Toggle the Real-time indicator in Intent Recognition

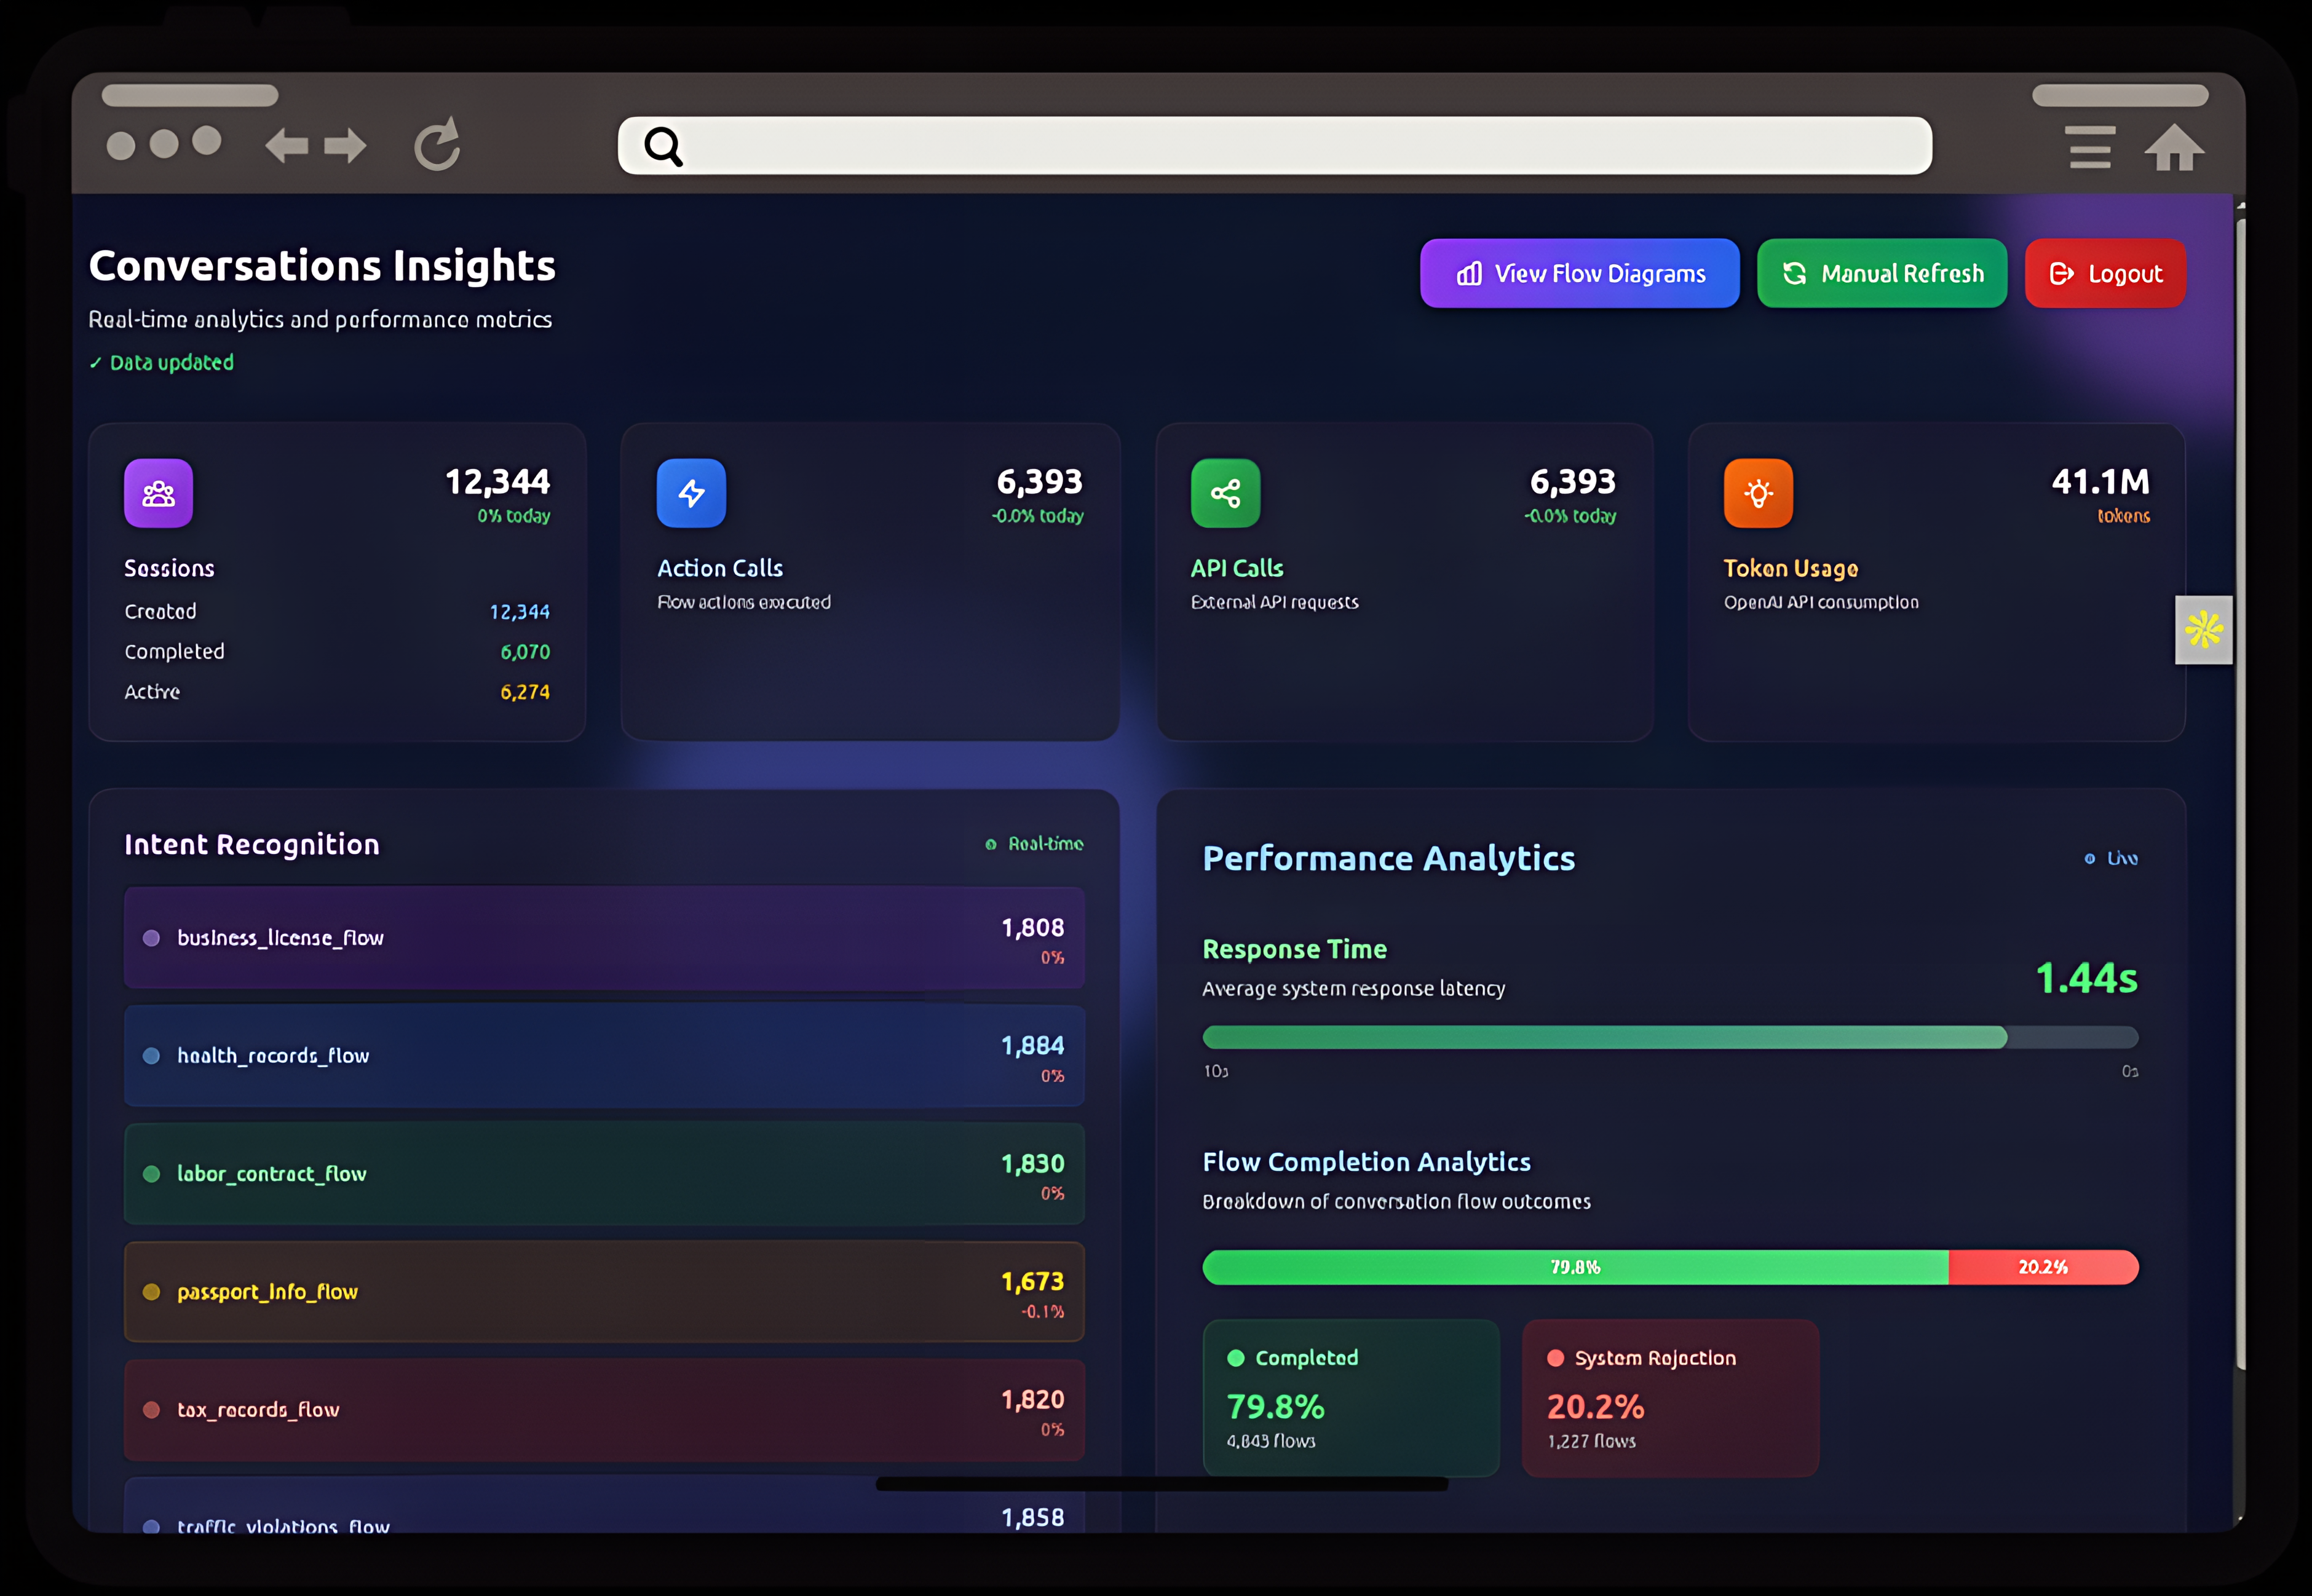coord(1035,844)
